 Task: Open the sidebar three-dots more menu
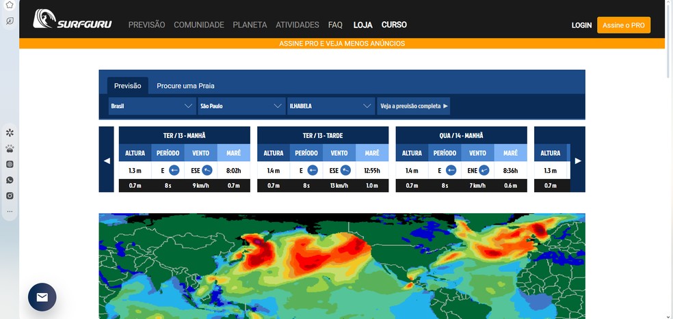pos(10,211)
